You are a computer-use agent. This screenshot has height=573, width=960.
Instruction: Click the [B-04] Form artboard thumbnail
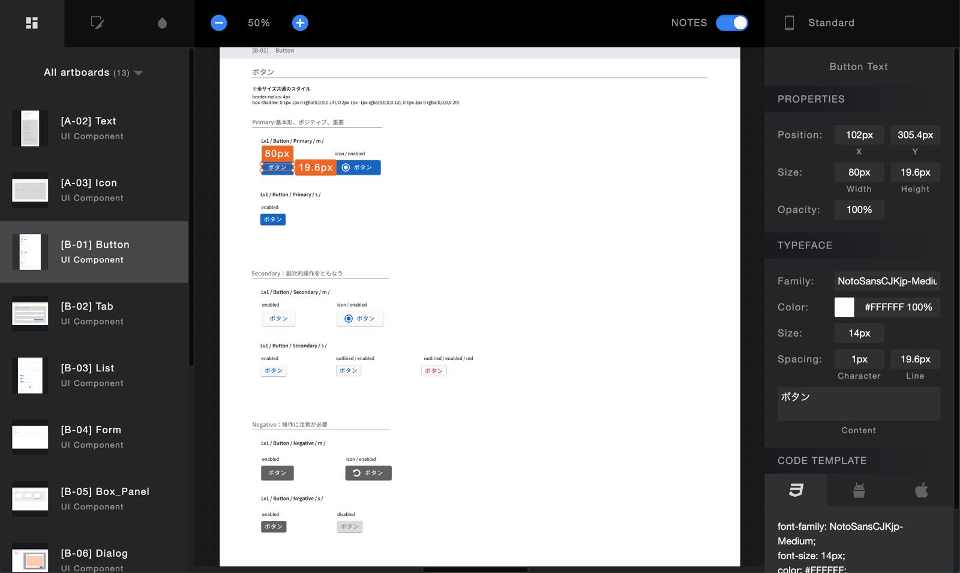click(30, 437)
